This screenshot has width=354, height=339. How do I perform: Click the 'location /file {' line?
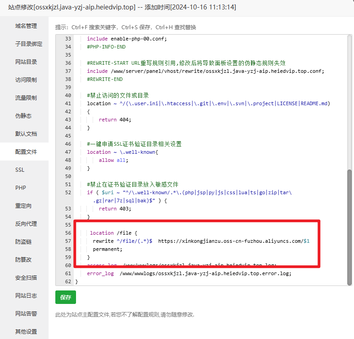pos(113,233)
